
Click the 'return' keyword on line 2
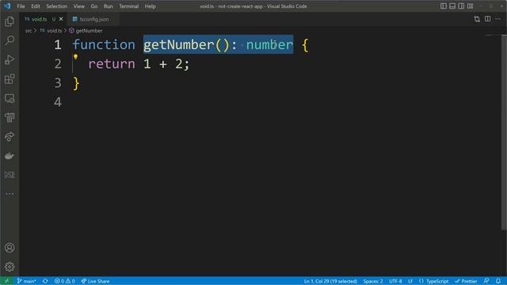click(x=112, y=64)
